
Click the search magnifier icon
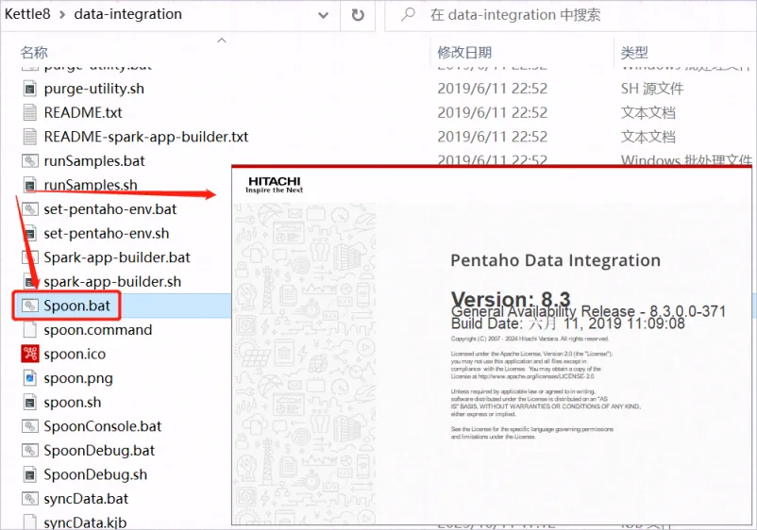point(408,14)
